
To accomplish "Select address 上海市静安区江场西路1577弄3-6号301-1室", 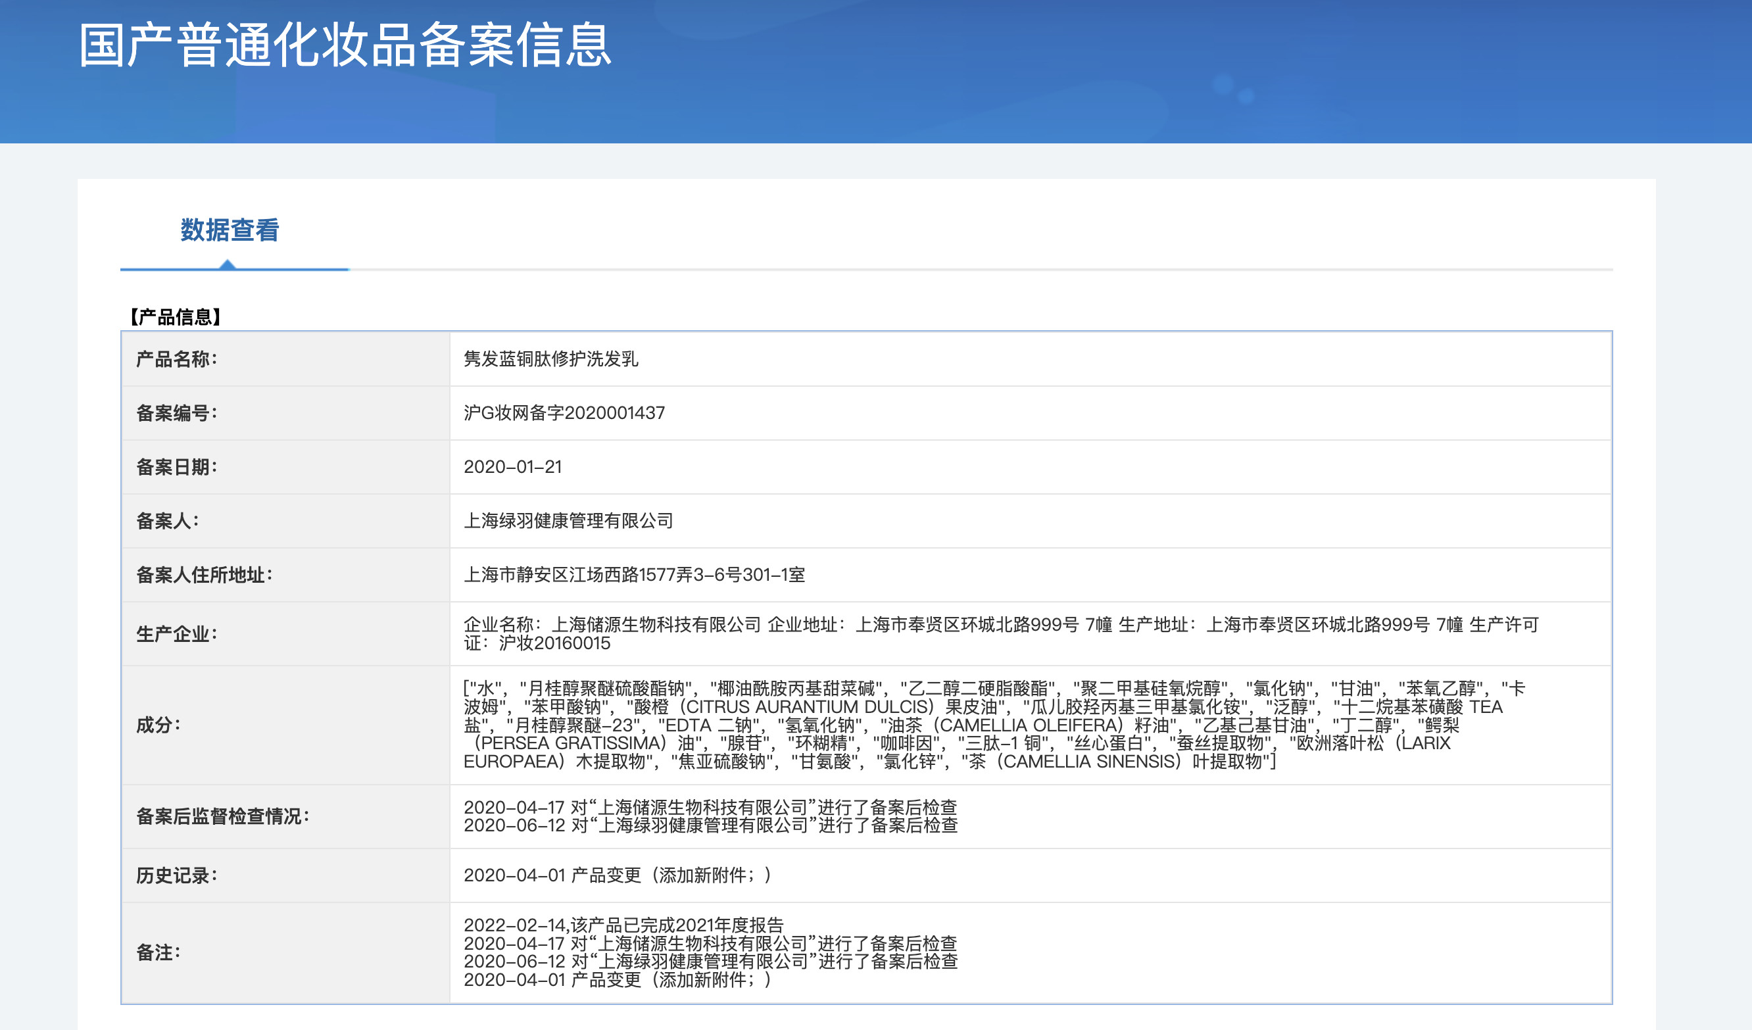I will tap(634, 574).
